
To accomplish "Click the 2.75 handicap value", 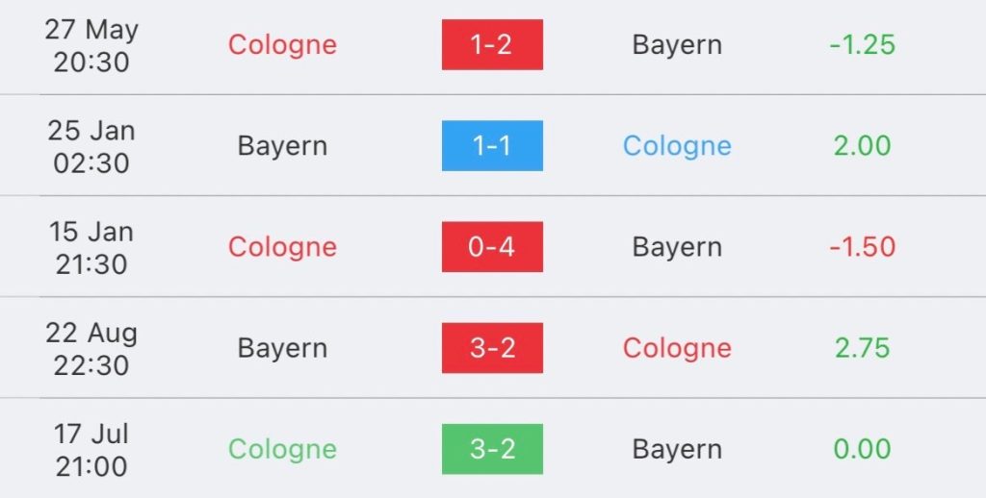I will click(x=862, y=348).
